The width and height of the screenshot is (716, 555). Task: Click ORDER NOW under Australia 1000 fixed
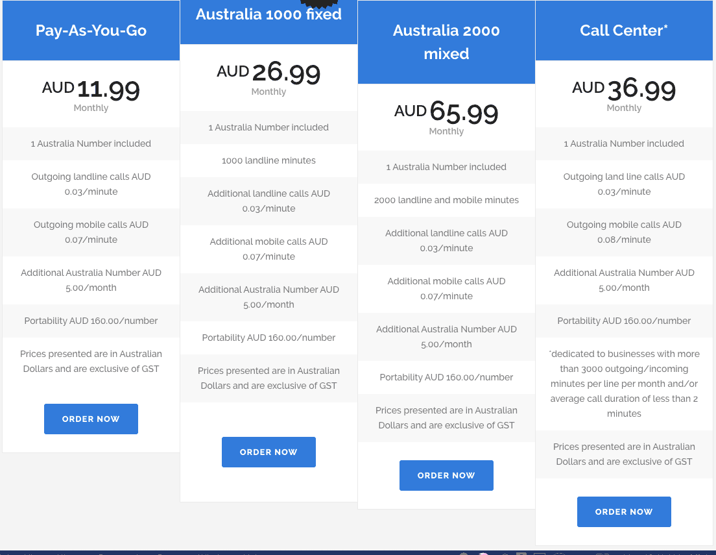point(268,452)
